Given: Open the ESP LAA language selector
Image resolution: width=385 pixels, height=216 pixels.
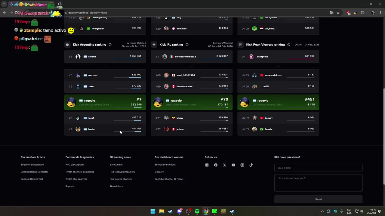Looking at the screenshot, I should pos(349,211).
